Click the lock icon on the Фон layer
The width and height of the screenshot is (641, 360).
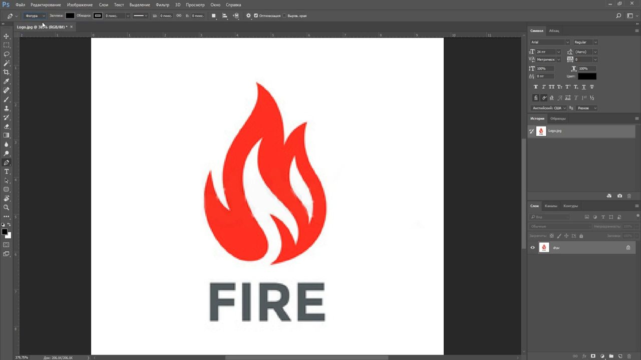(628, 247)
